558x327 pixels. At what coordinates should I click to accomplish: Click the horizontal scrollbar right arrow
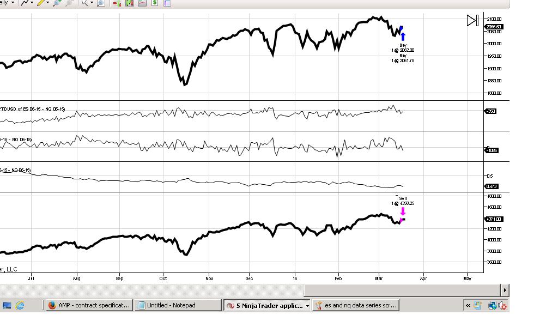[x=505, y=290]
